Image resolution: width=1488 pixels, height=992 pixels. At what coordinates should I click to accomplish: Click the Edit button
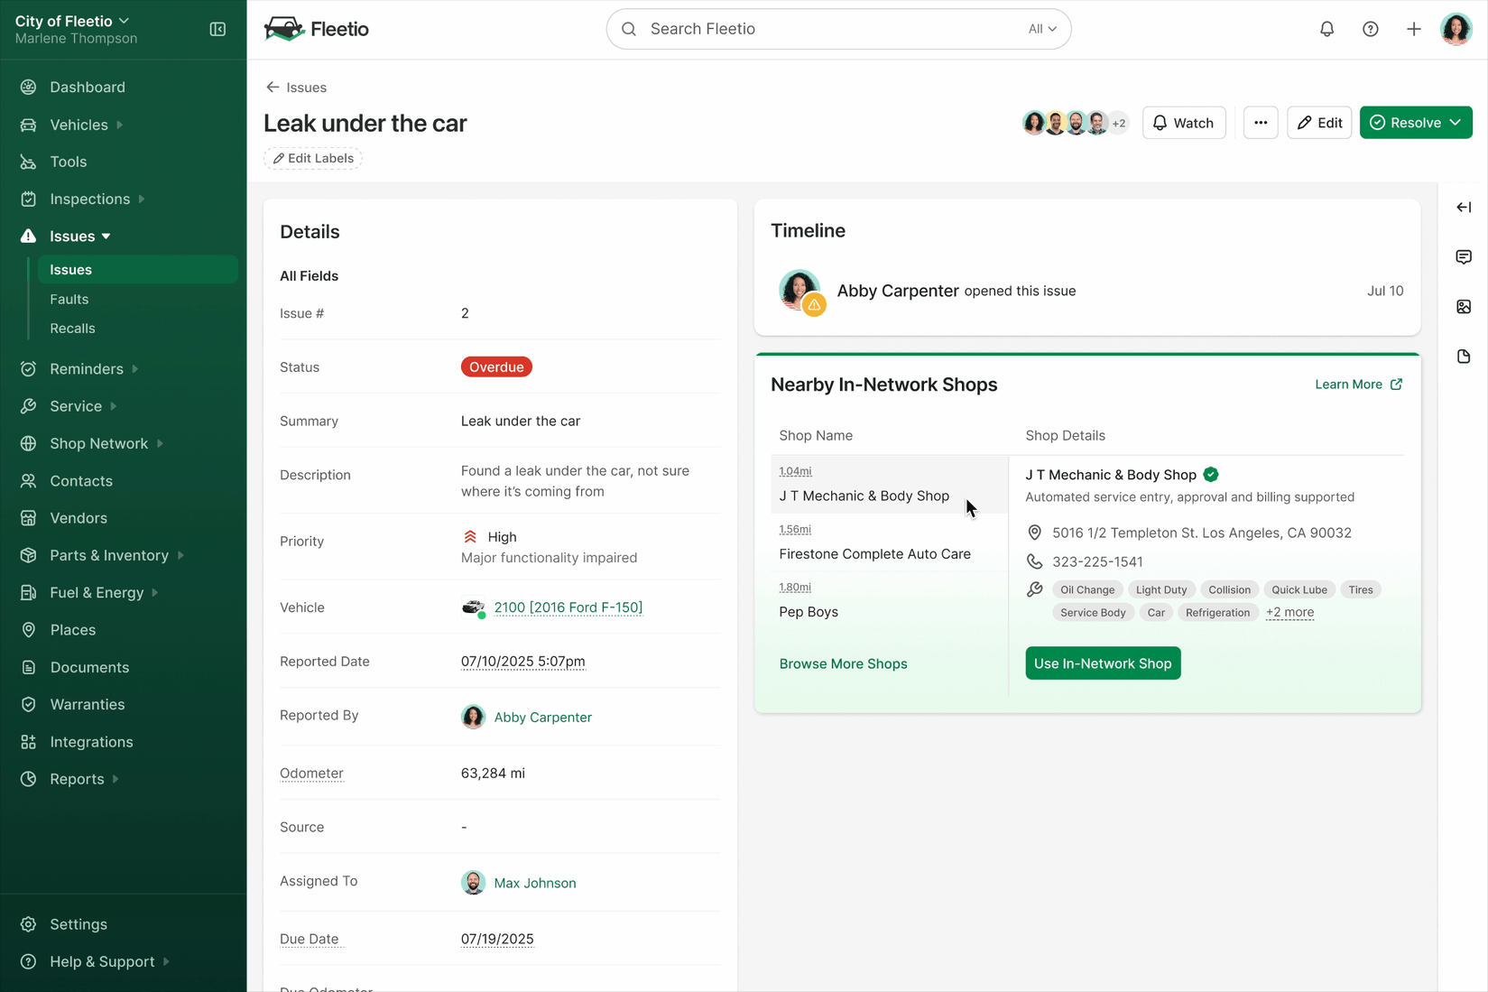pos(1319,123)
